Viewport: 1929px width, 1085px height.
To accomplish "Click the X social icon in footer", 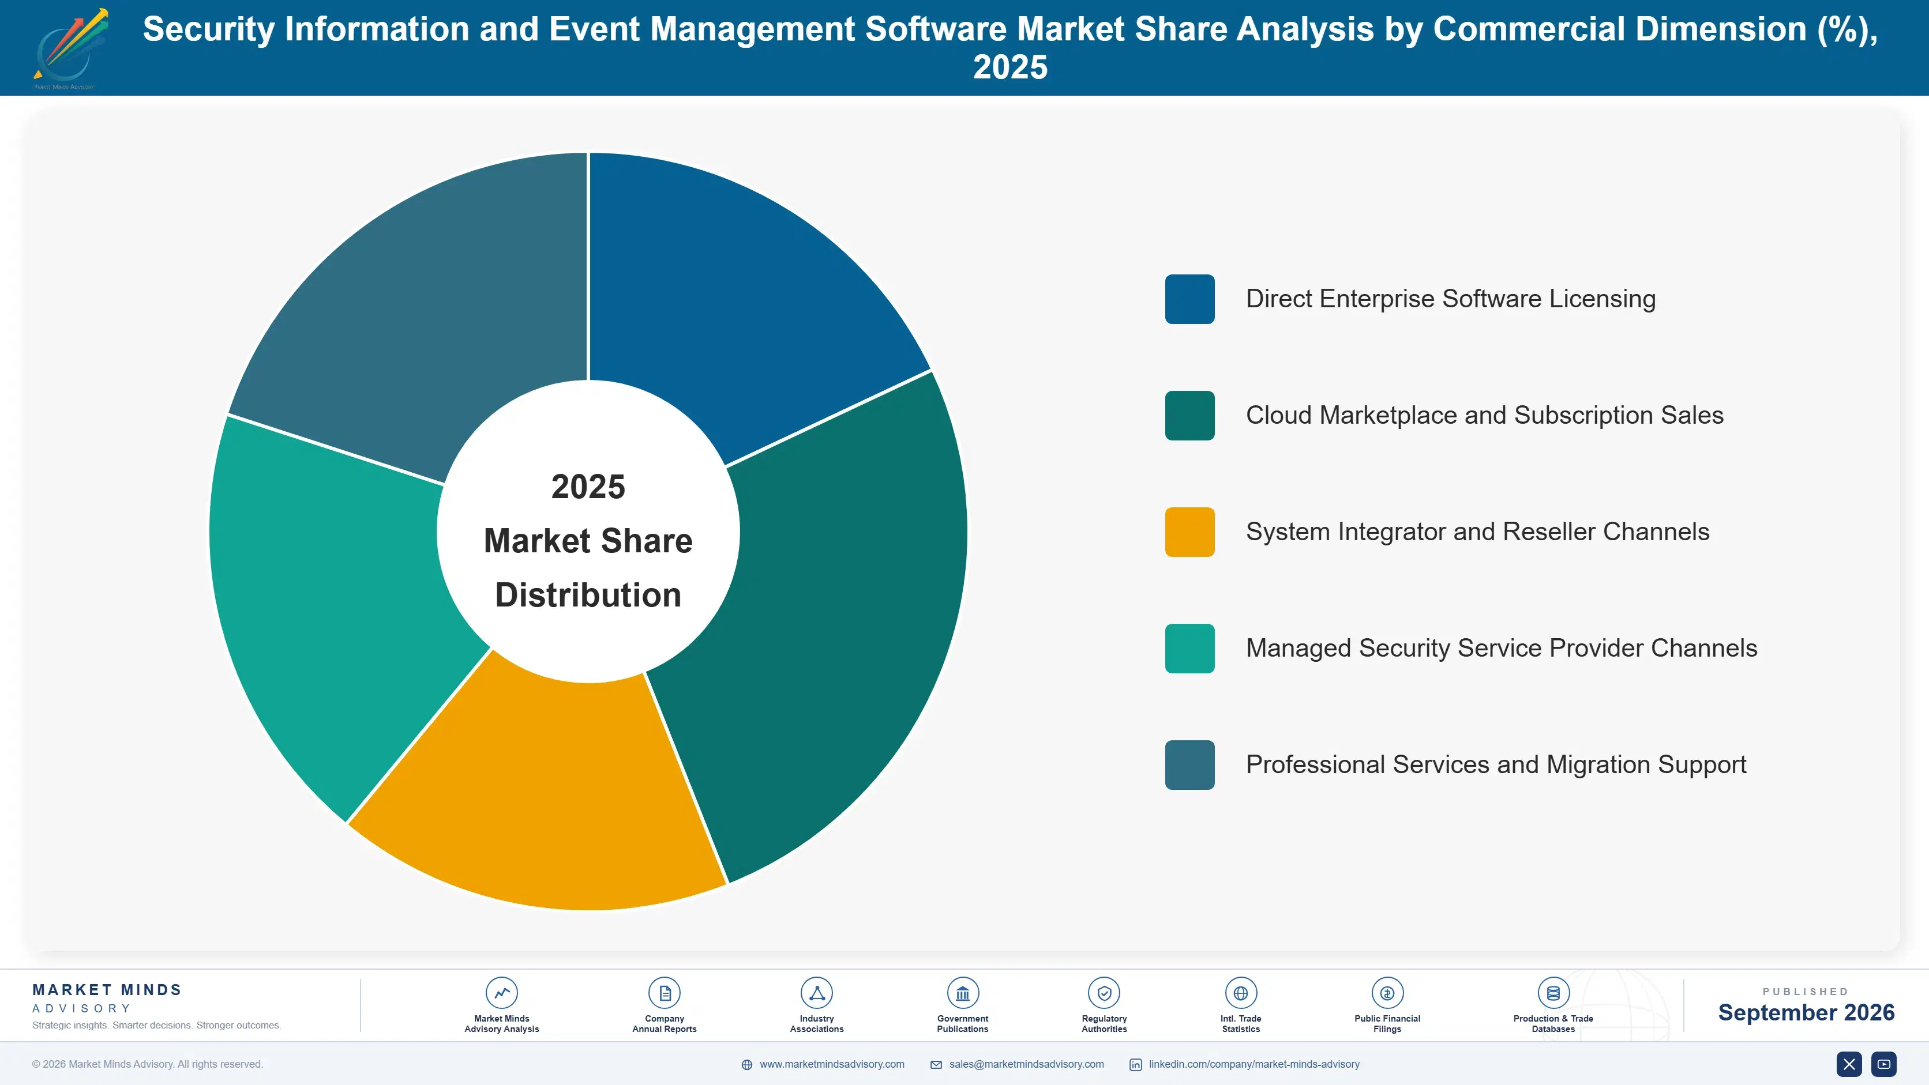I will 1849,1064.
